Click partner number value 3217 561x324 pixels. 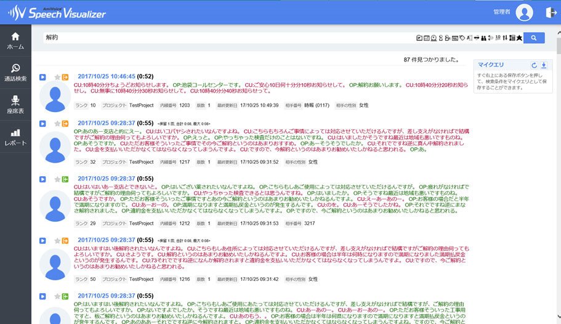pyautogui.click(x=310, y=223)
